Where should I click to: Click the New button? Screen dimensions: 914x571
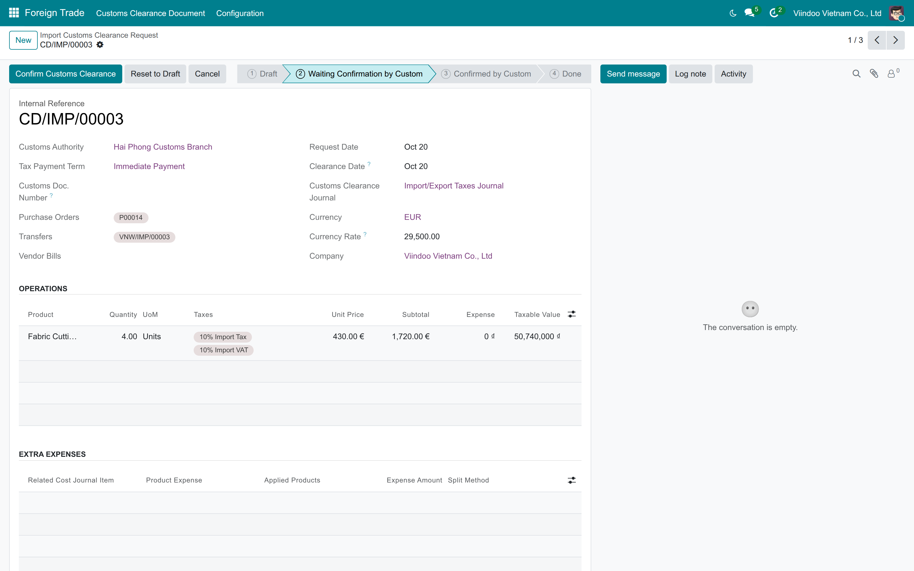tap(23, 40)
